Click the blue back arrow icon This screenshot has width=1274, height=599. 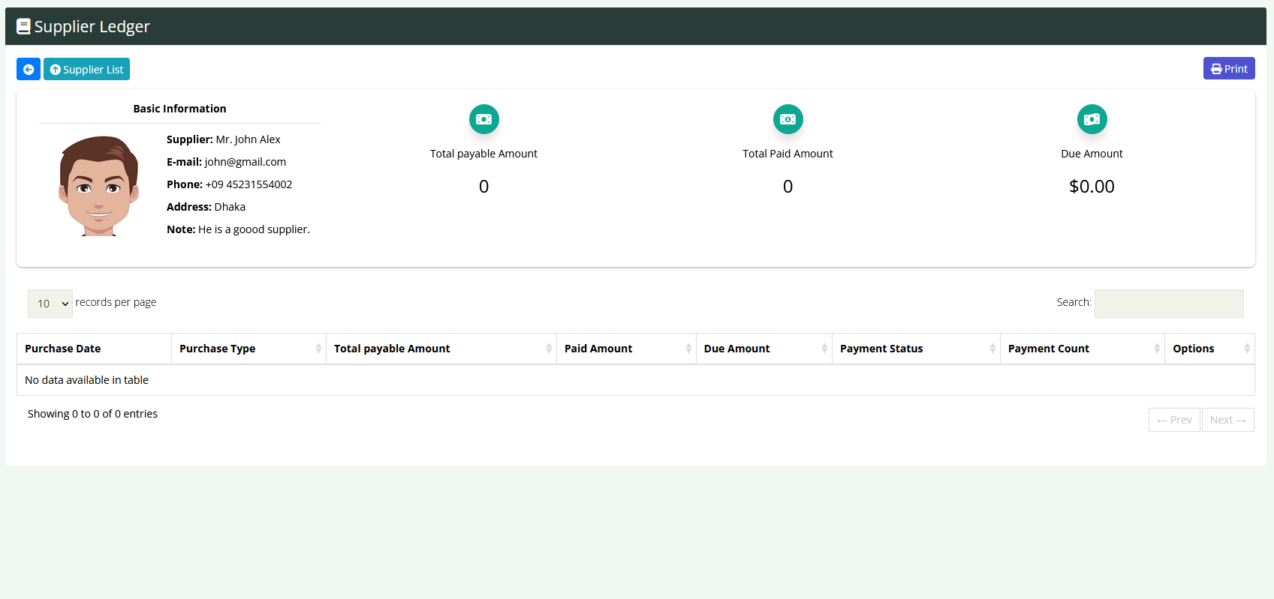29,70
